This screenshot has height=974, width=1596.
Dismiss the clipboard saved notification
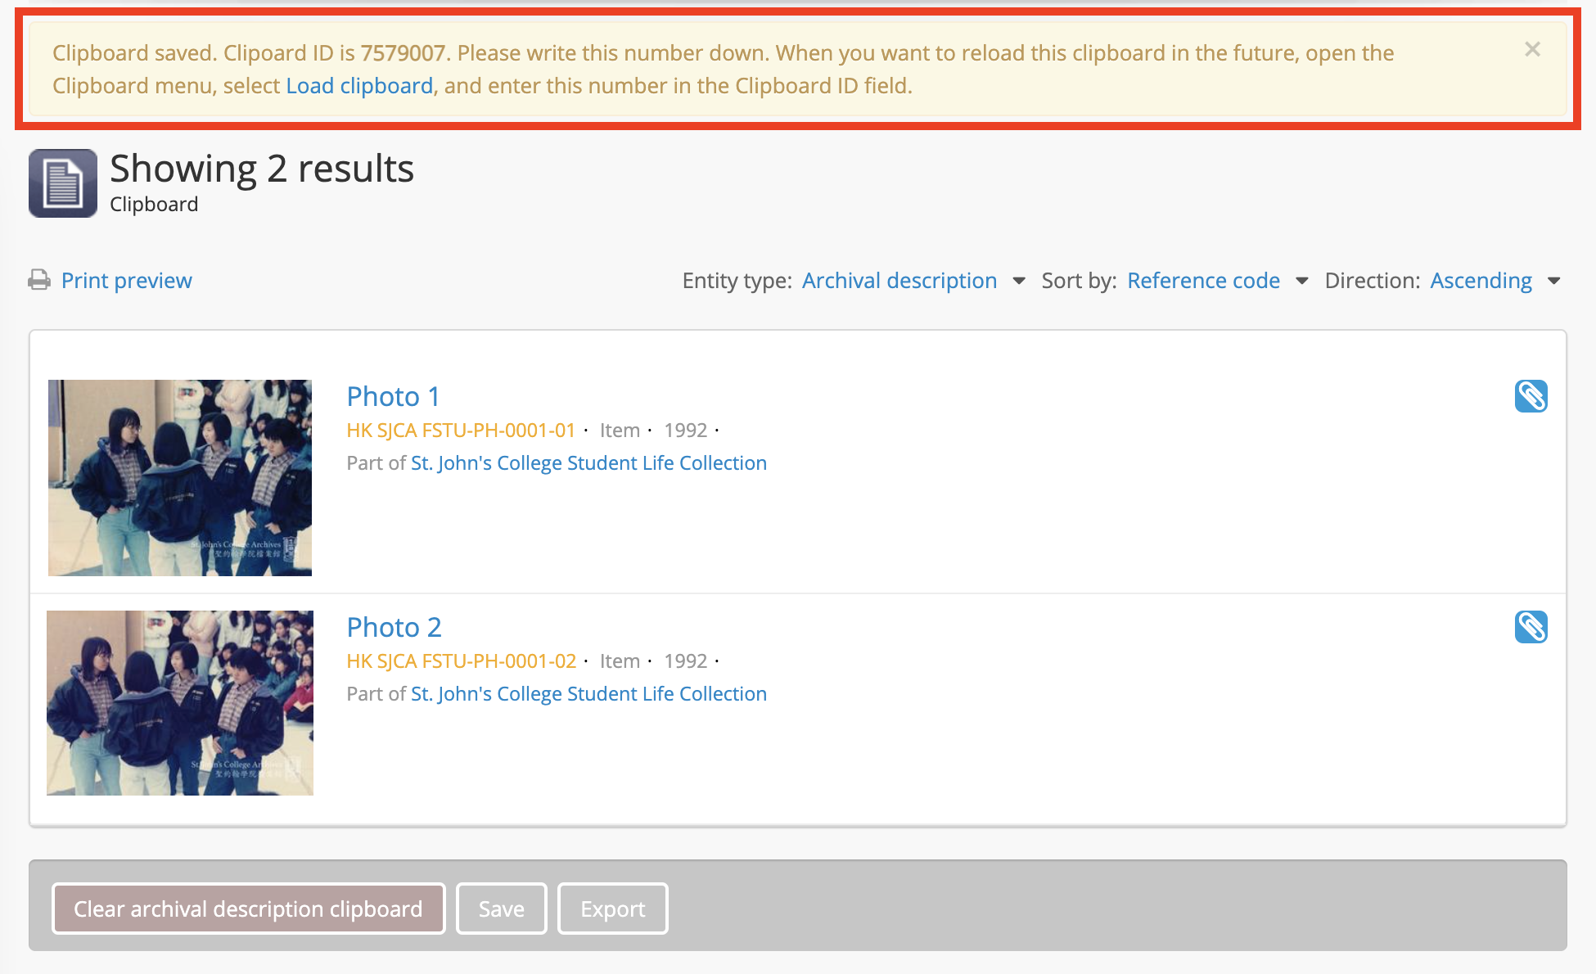tap(1532, 50)
